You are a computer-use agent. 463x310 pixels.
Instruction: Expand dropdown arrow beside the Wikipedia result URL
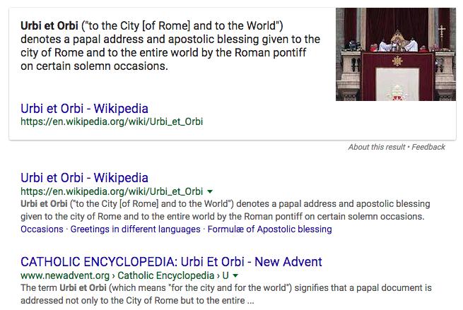click(x=210, y=191)
